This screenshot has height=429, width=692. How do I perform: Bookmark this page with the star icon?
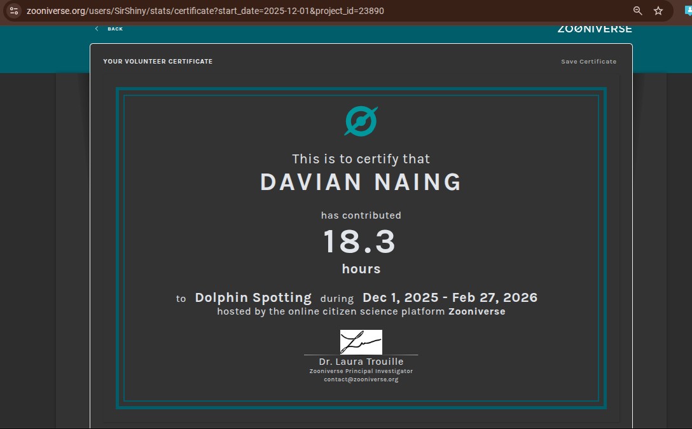(x=658, y=11)
